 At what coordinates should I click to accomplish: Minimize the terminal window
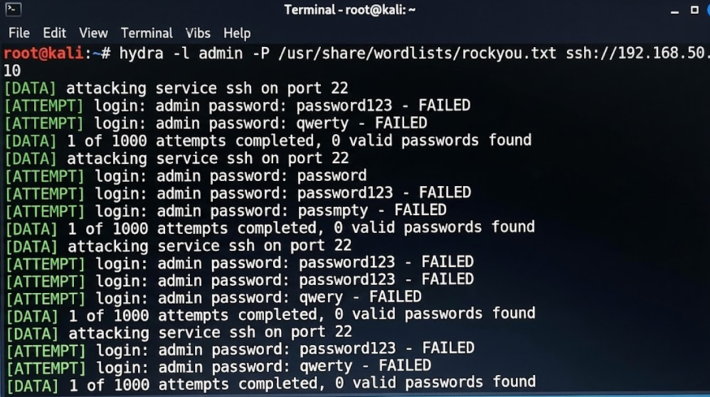tap(675, 10)
